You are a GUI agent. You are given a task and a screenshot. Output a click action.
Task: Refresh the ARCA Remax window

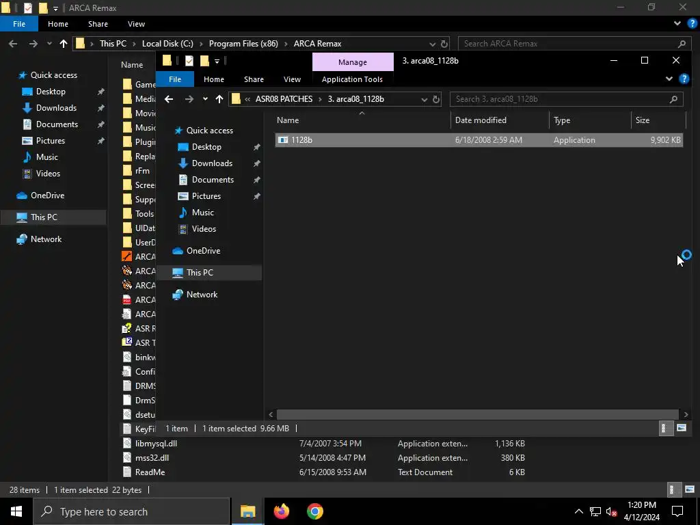click(444, 44)
